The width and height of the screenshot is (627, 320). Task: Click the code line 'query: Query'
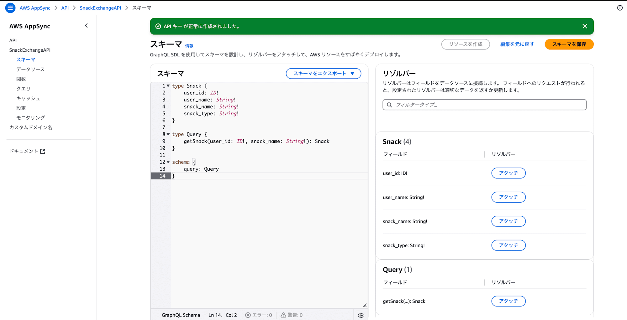201,169
